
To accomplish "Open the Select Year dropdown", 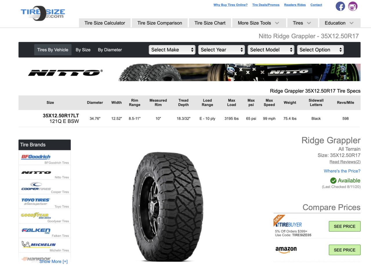I will (222, 50).
